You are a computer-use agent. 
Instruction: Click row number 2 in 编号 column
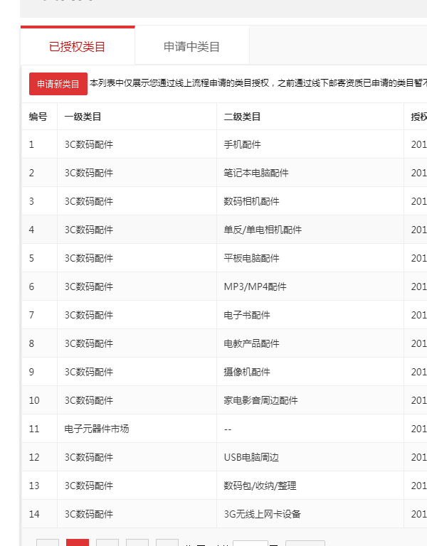click(32, 173)
